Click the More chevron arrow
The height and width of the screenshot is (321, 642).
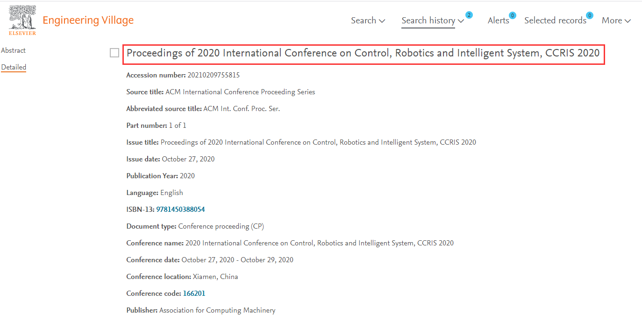coord(628,21)
